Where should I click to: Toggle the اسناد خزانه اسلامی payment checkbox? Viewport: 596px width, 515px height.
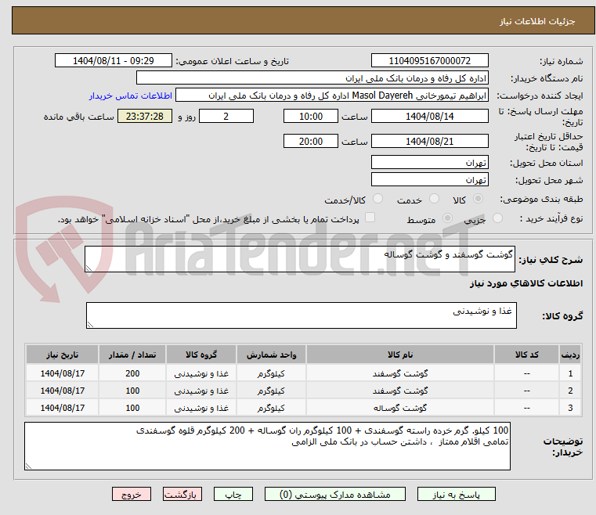coord(370,218)
